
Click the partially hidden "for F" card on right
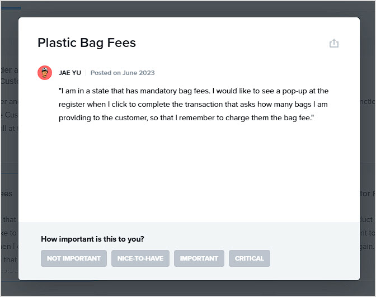tap(368, 194)
